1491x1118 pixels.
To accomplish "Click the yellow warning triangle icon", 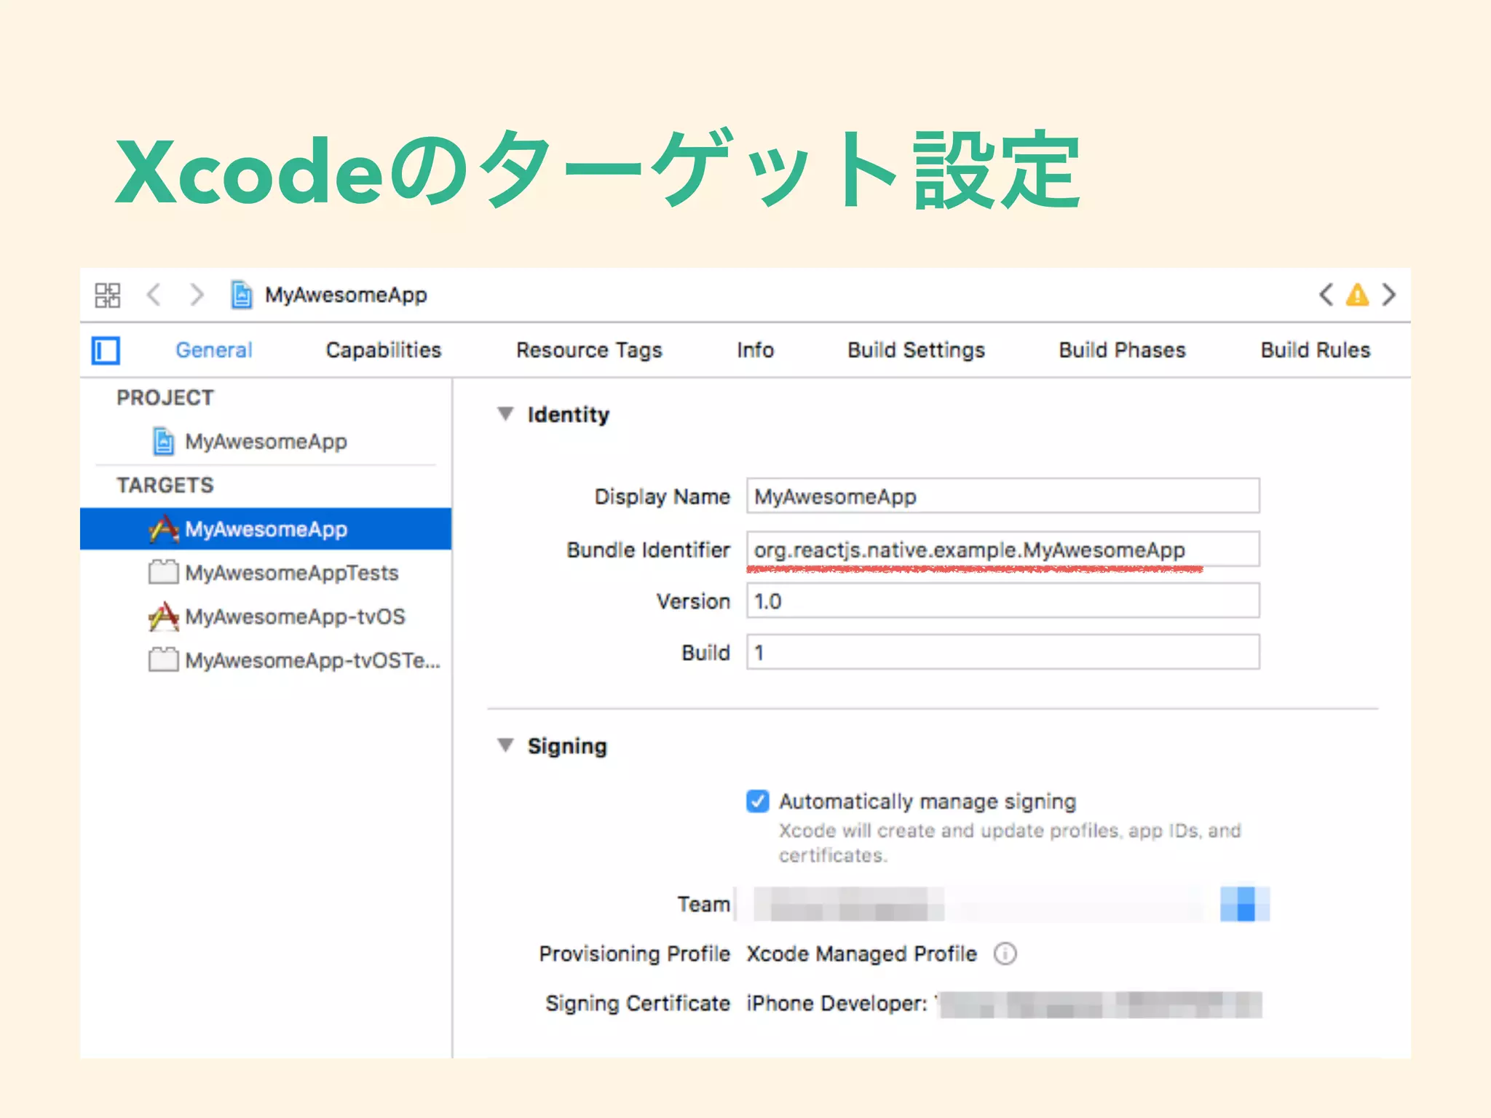I will point(1357,295).
